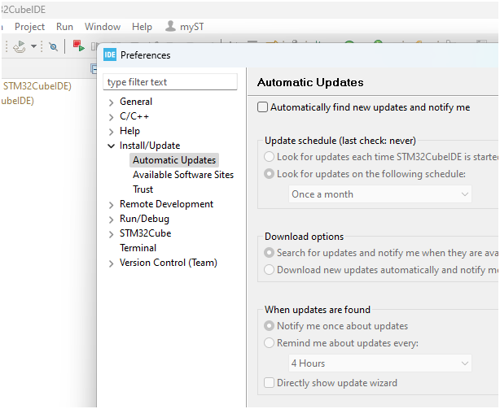Select look for updates on following schedule
The height and width of the screenshot is (409, 500).
(269, 174)
